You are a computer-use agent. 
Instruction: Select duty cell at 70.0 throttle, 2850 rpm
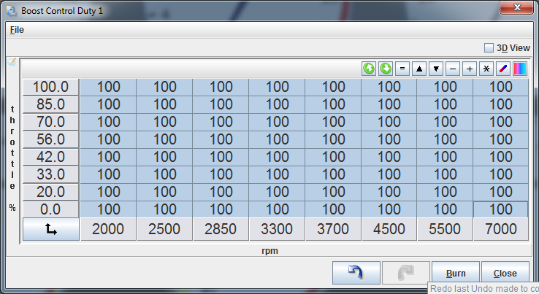click(221, 122)
